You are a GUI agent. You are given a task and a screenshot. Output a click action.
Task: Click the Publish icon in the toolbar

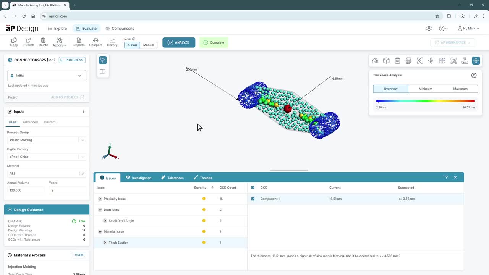(x=28, y=42)
